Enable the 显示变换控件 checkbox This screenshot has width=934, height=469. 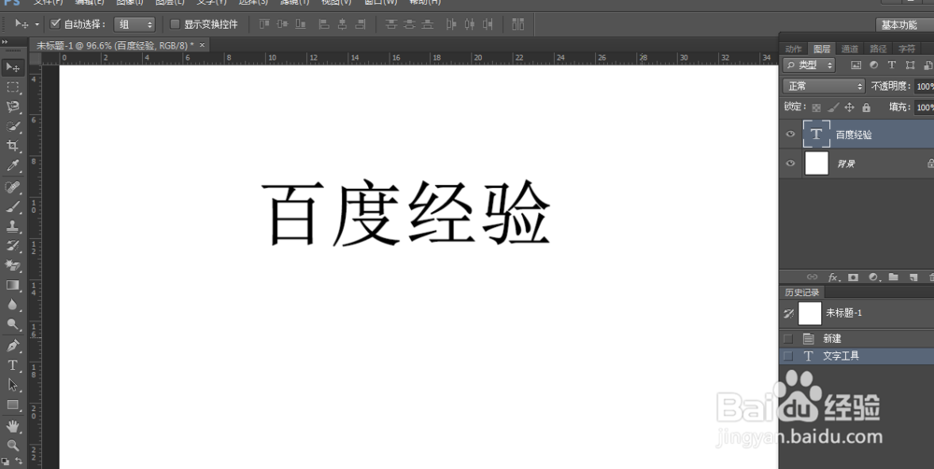click(x=175, y=24)
